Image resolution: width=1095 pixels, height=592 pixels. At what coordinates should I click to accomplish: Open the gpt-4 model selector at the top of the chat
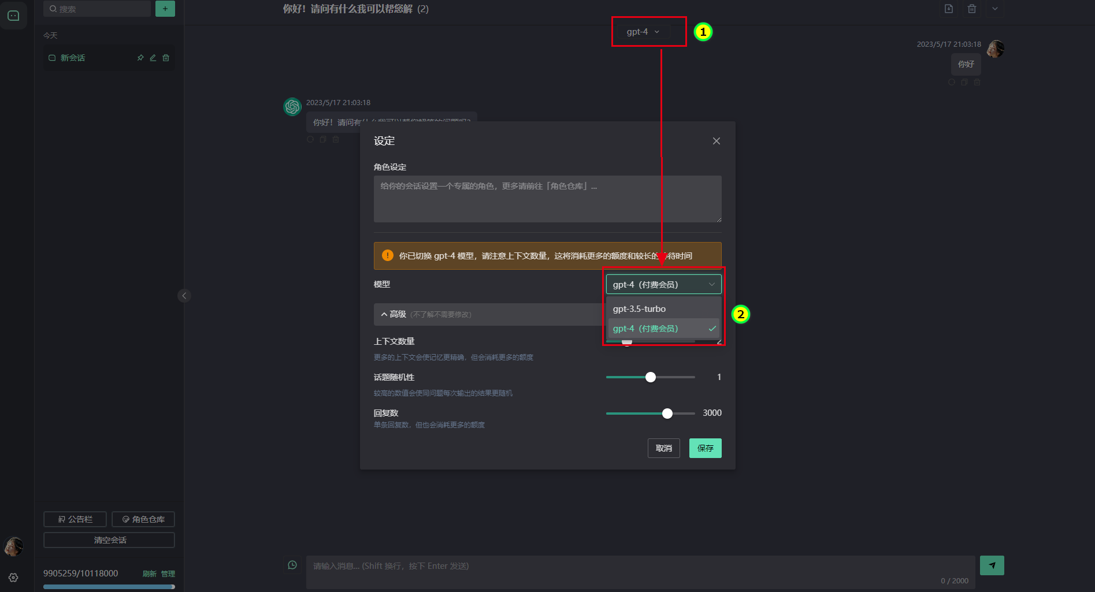pos(643,32)
